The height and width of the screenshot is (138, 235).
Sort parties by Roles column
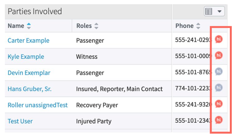point(96,26)
